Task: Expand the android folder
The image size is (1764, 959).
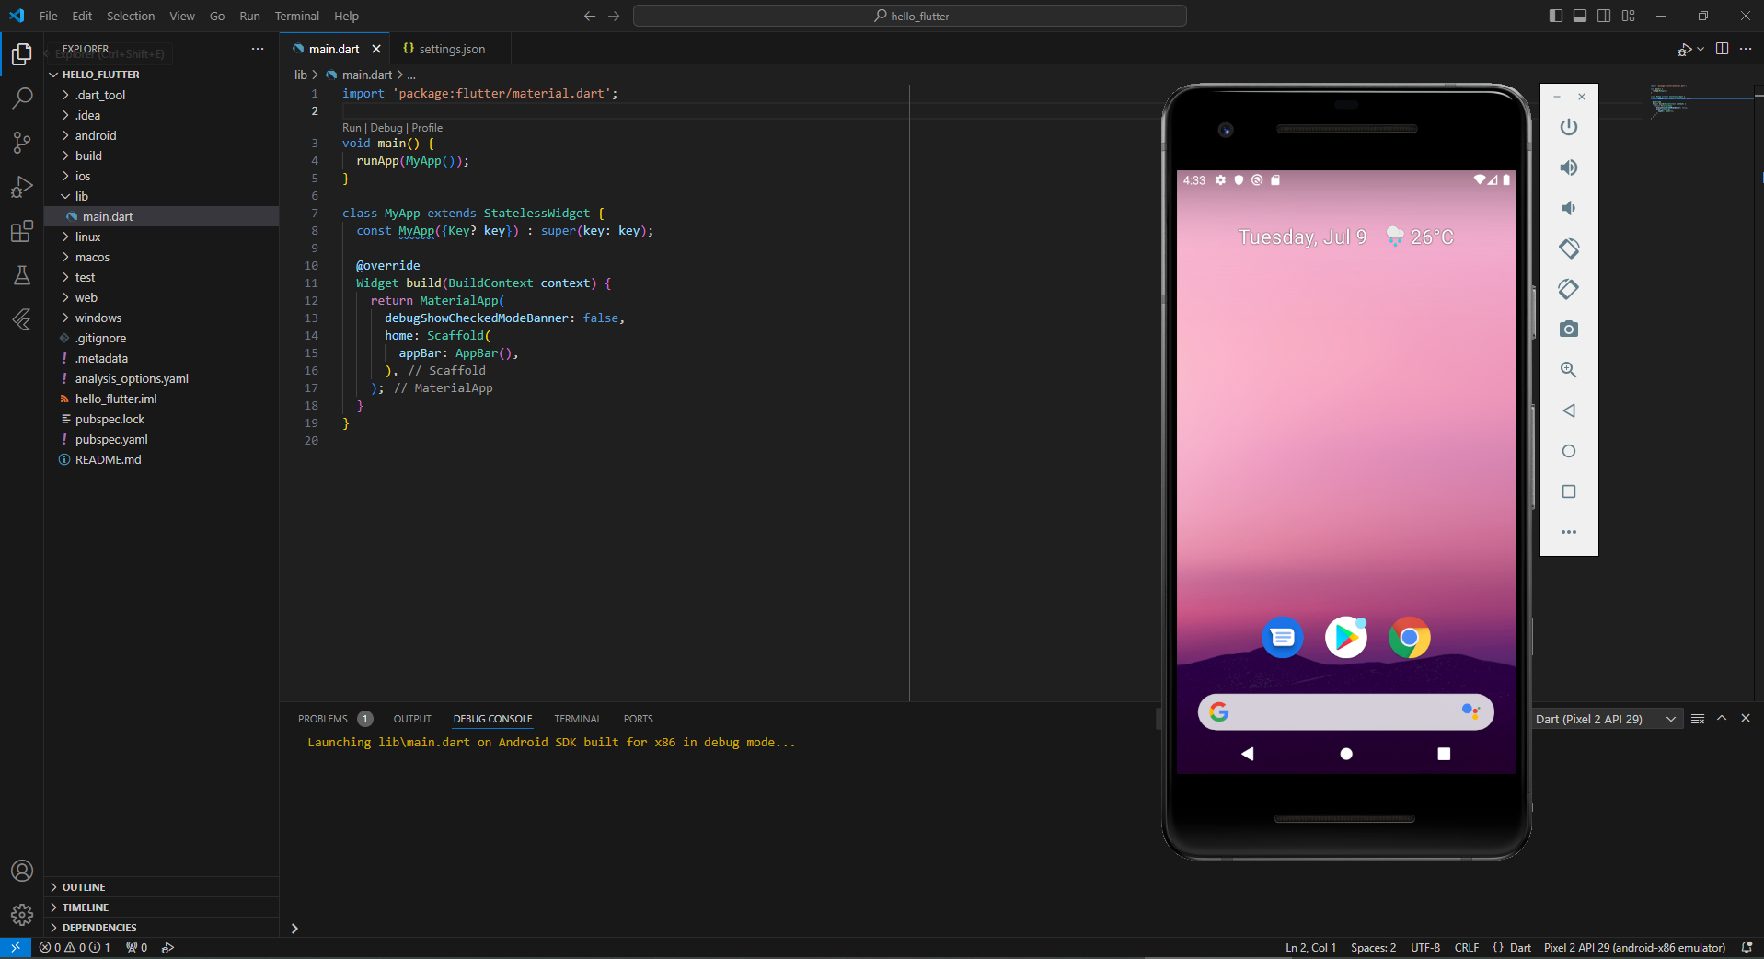Action: tap(161, 135)
